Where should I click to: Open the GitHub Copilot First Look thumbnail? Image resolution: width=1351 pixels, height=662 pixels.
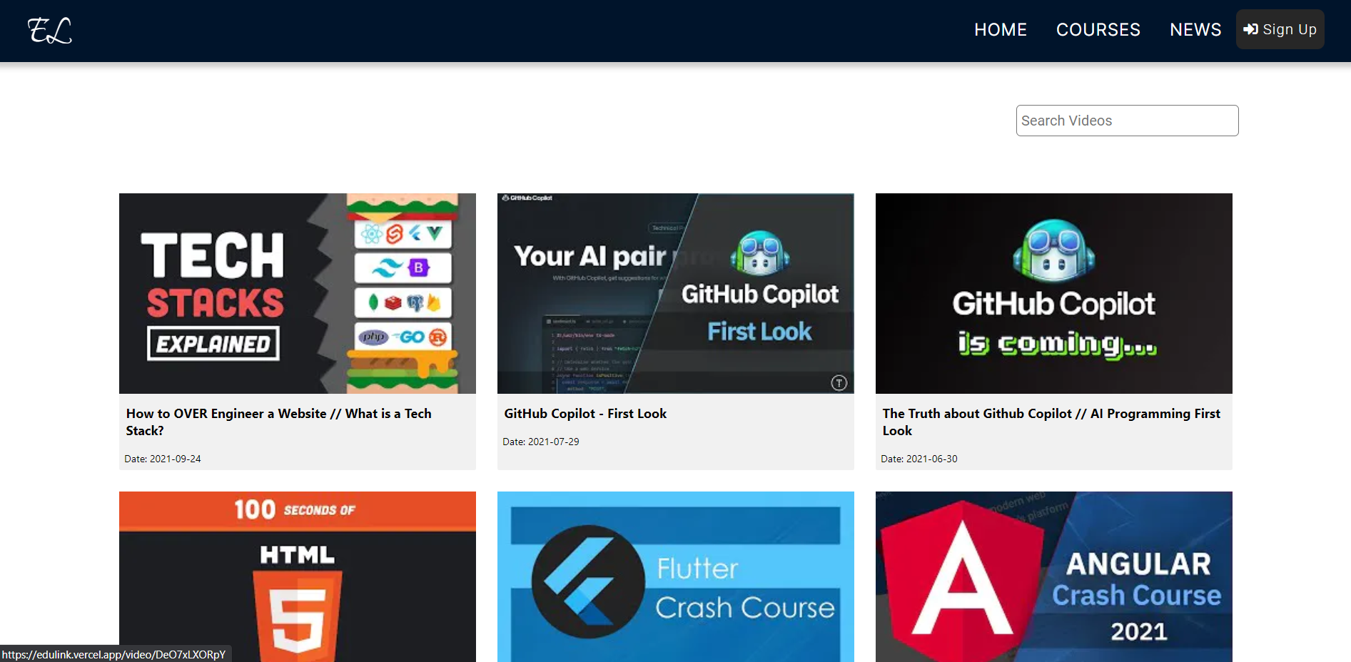point(676,293)
